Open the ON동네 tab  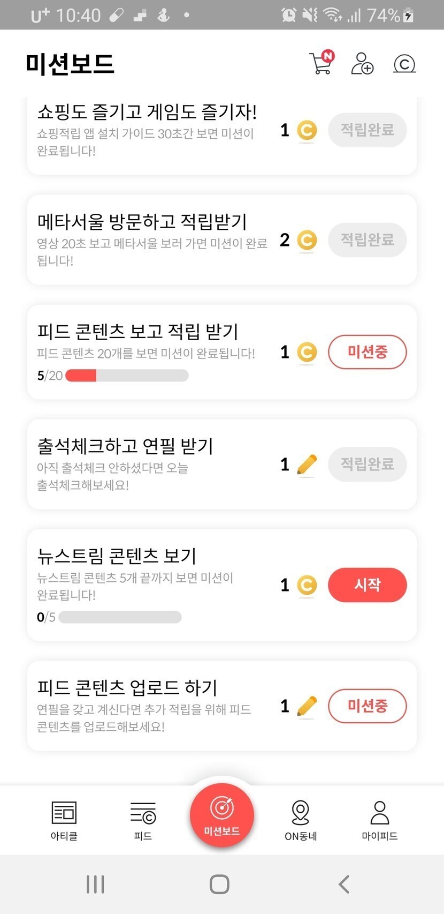click(x=301, y=820)
